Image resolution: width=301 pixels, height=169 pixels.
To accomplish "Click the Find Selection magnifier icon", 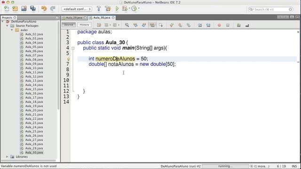I will click(127, 25).
